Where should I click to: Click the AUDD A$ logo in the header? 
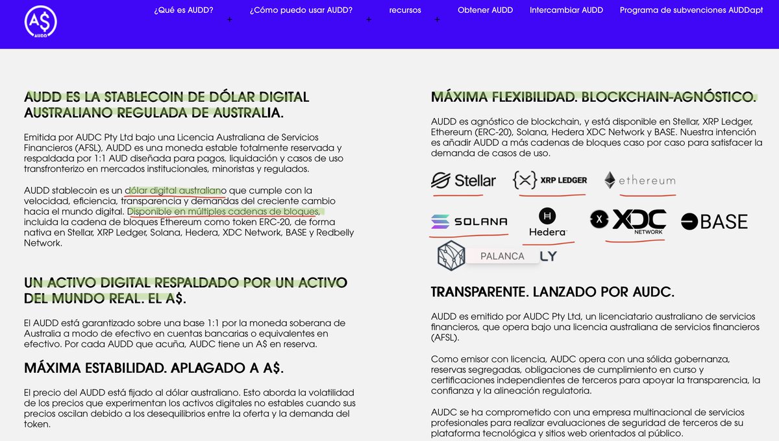41,23
